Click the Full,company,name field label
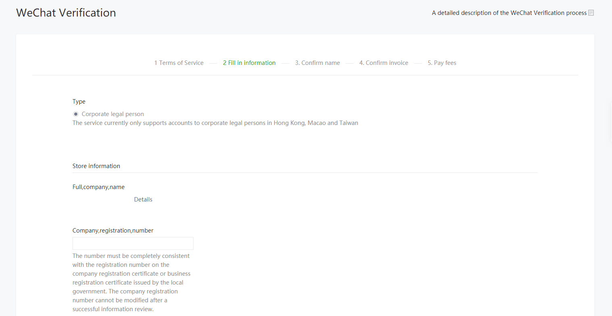The width and height of the screenshot is (612, 316). click(98, 187)
